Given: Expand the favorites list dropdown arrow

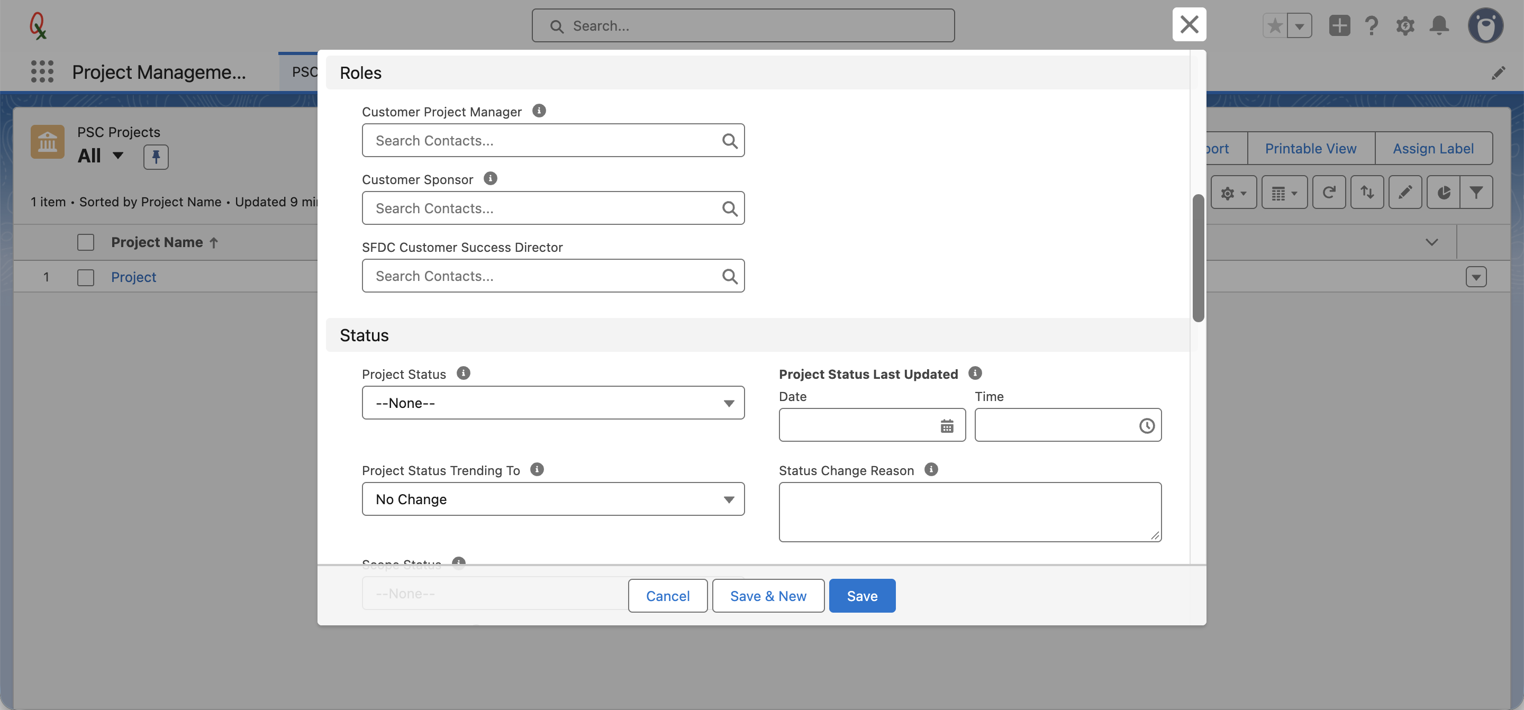Looking at the screenshot, I should (x=1300, y=26).
